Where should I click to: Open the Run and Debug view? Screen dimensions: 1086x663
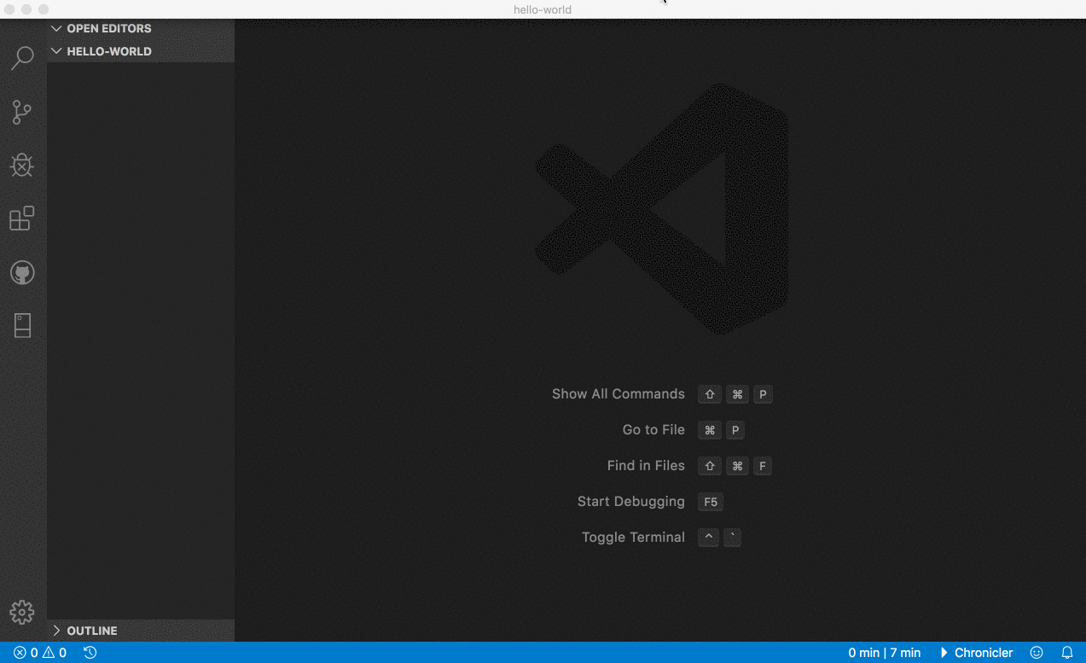[x=21, y=165]
